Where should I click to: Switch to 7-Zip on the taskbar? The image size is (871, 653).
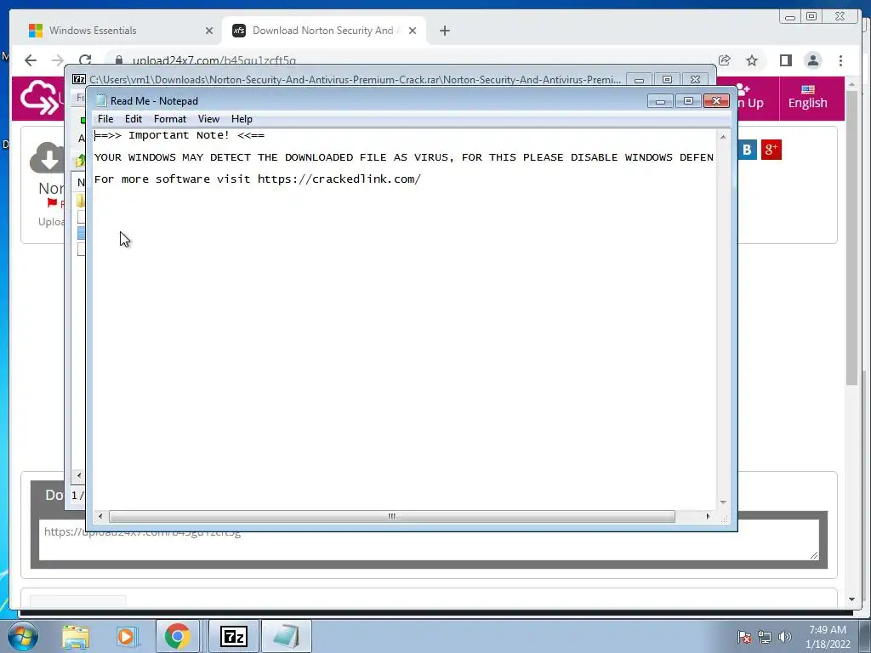tap(233, 636)
